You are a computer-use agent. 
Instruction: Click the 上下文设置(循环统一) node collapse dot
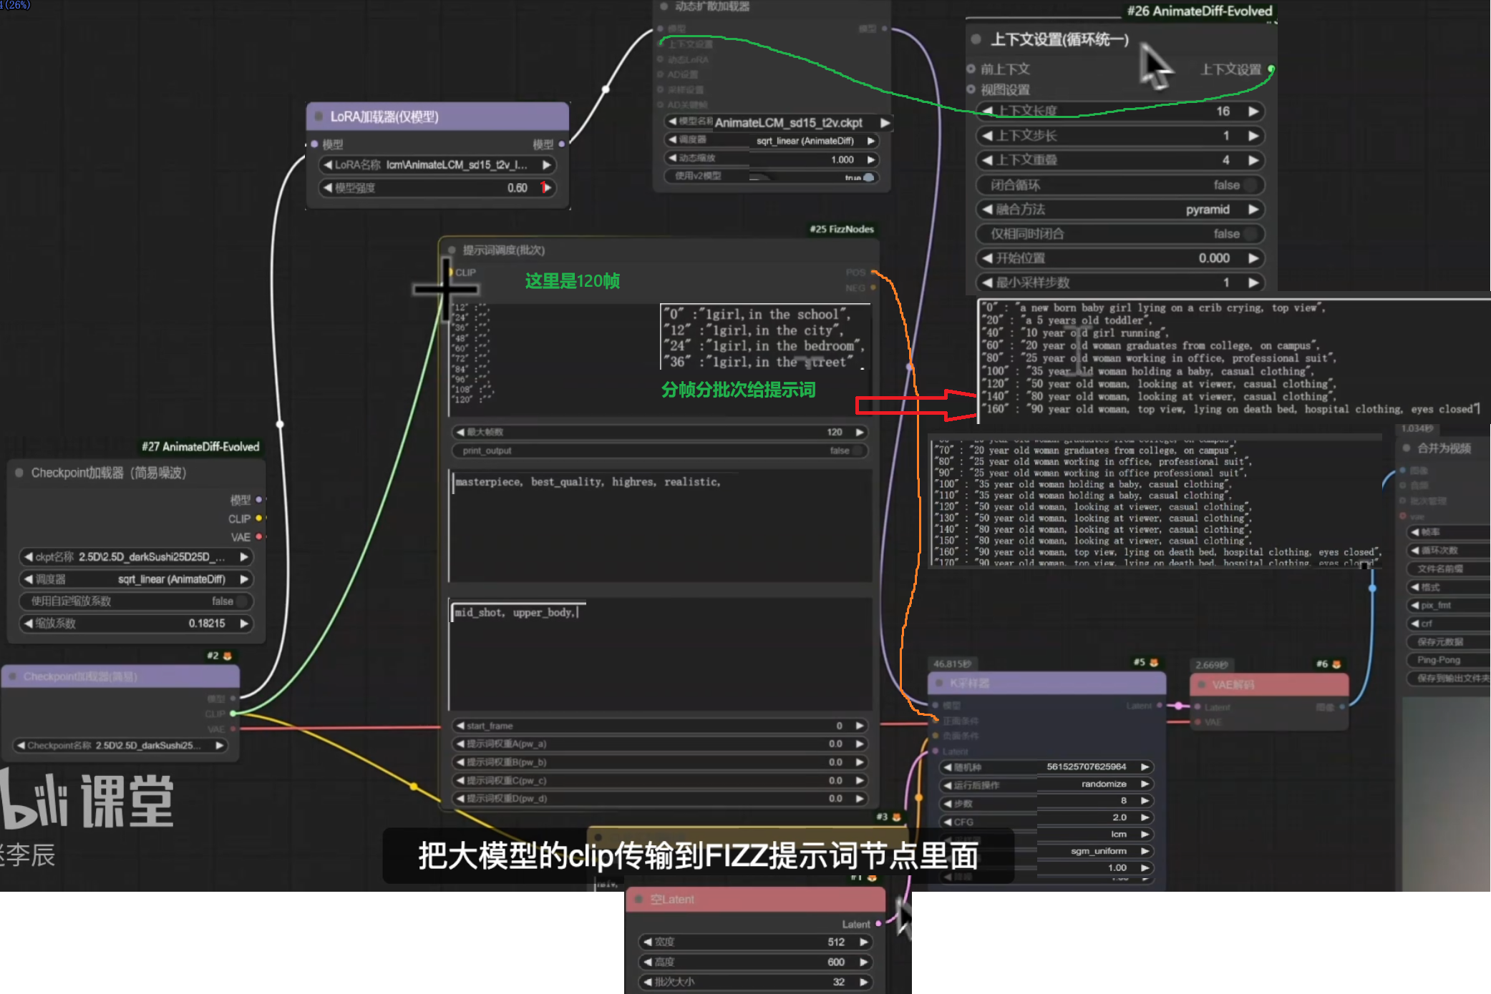pyautogui.click(x=976, y=39)
